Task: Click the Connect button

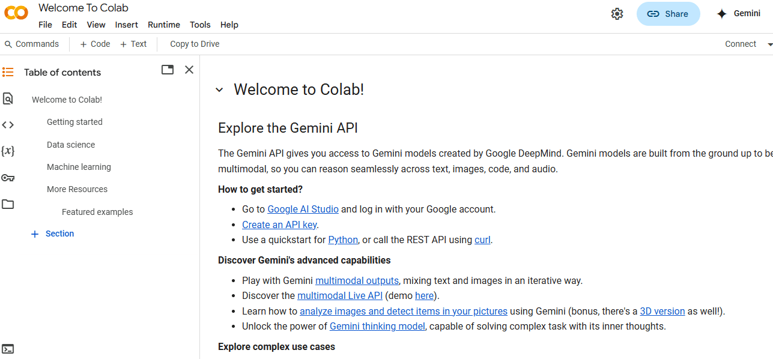Action: point(741,44)
